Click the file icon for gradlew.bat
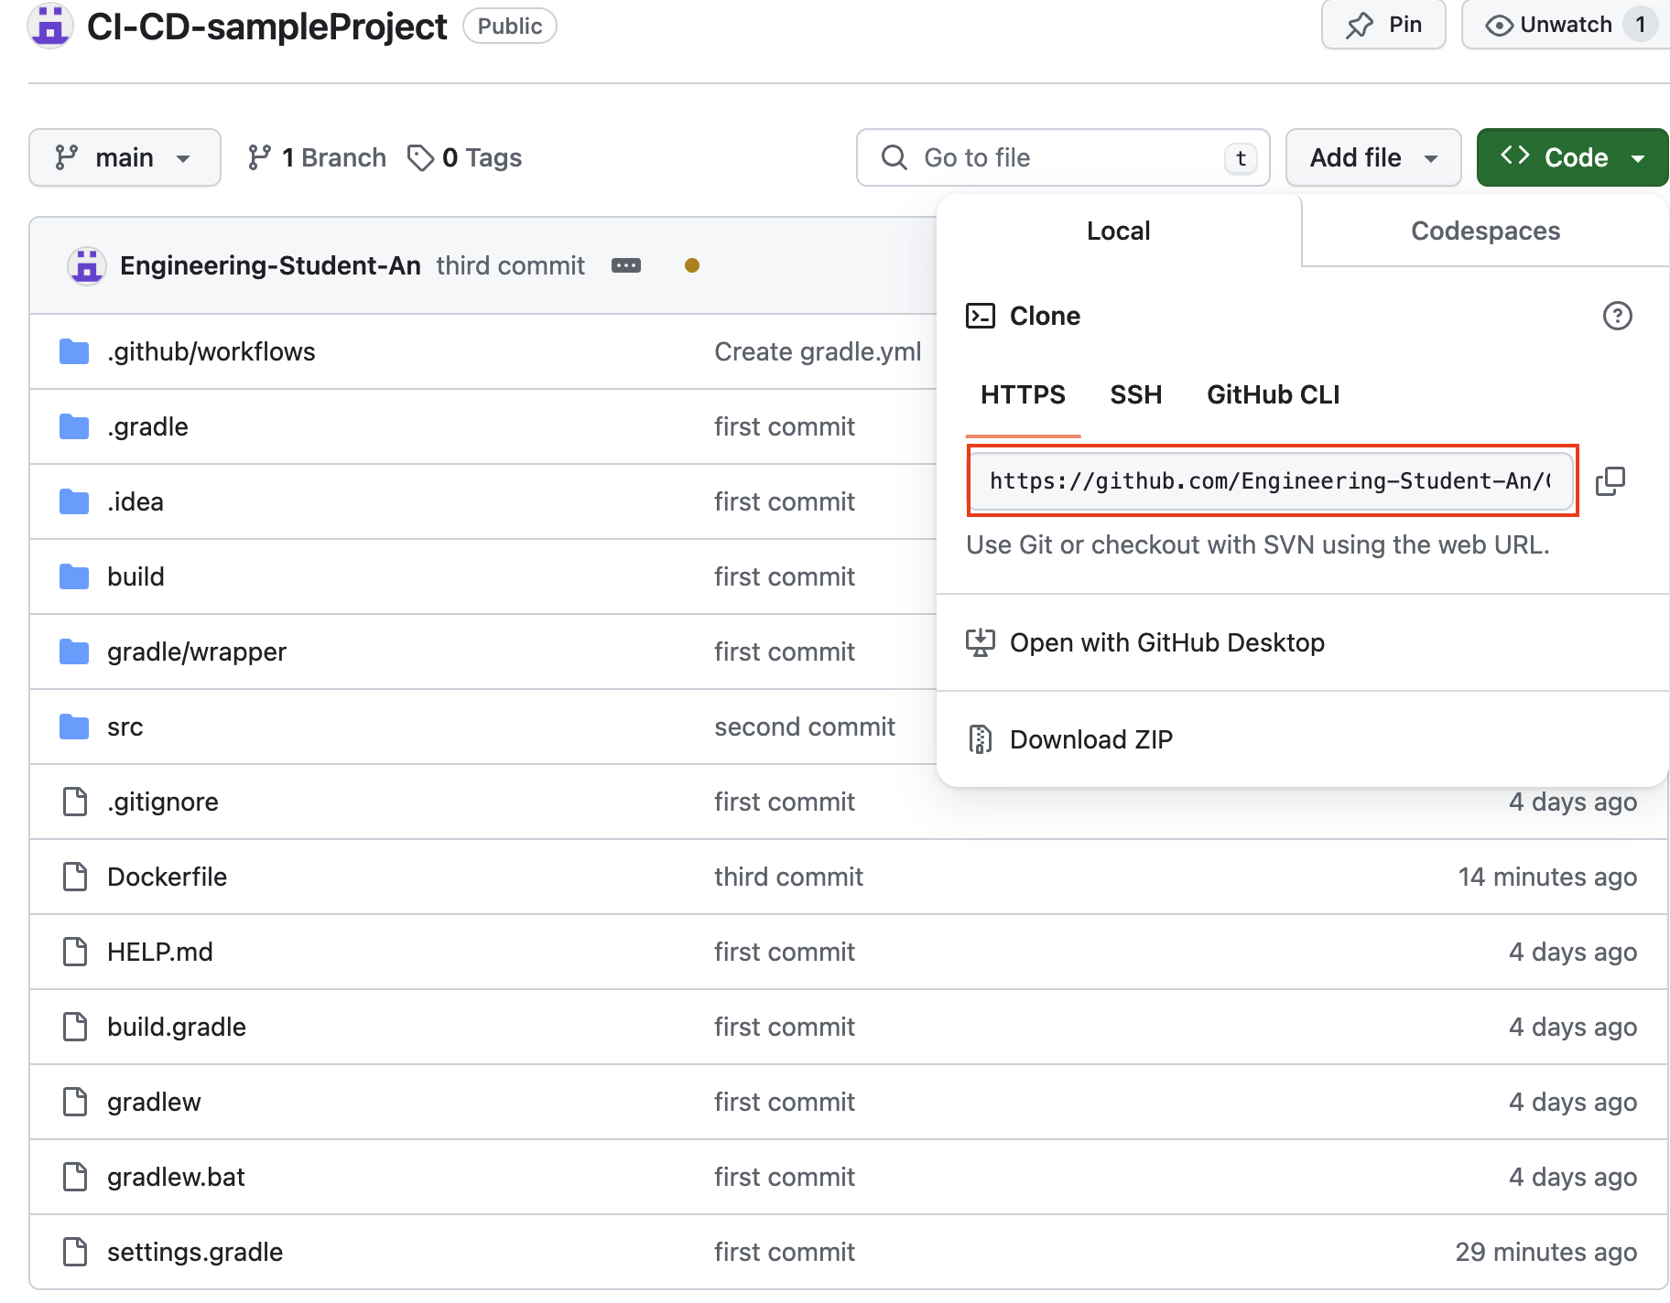Image resolution: width=1670 pixels, height=1303 pixels. coord(75,1177)
